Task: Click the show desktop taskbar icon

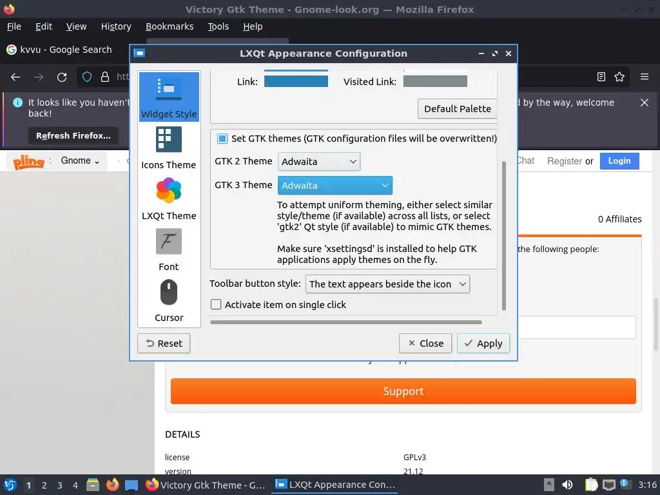Action: pyautogui.click(x=131, y=485)
